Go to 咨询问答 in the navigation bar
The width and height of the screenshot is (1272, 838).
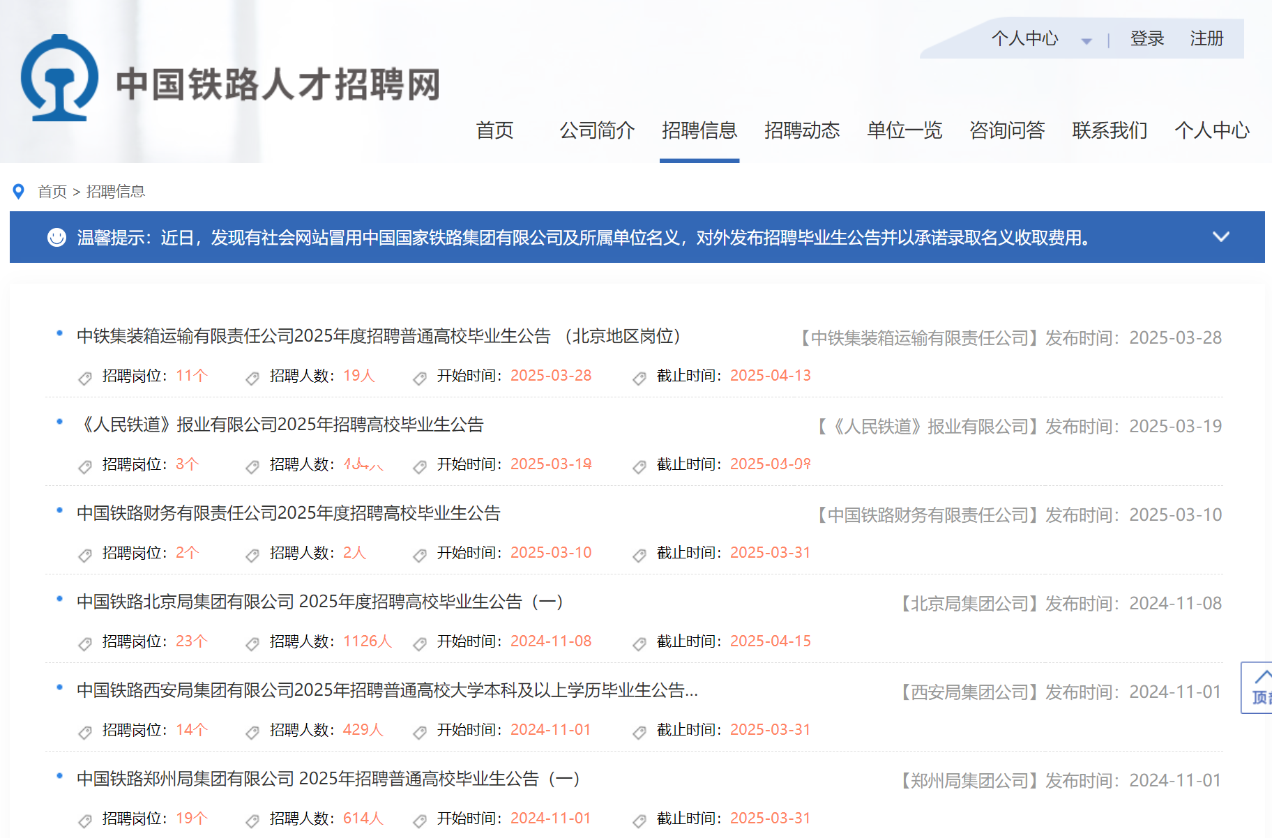click(1006, 130)
